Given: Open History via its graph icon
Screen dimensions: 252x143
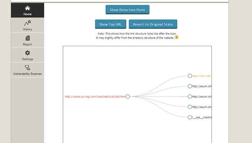Looking at the screenshot, I should [x=27, y=23].
